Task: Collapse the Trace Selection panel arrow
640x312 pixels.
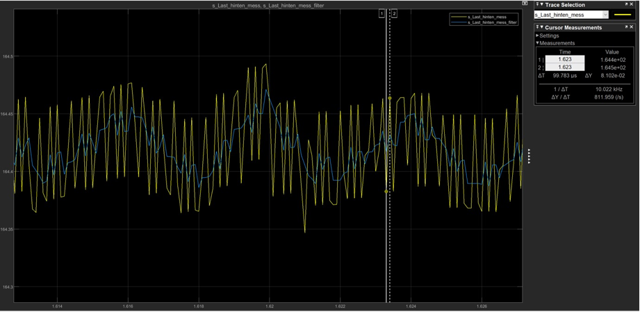Action: pos(541,5)
